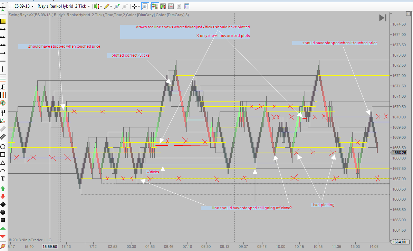Click the pencil draw tools icon
This screenshot has height=251, width=413.
click(107, 6)
